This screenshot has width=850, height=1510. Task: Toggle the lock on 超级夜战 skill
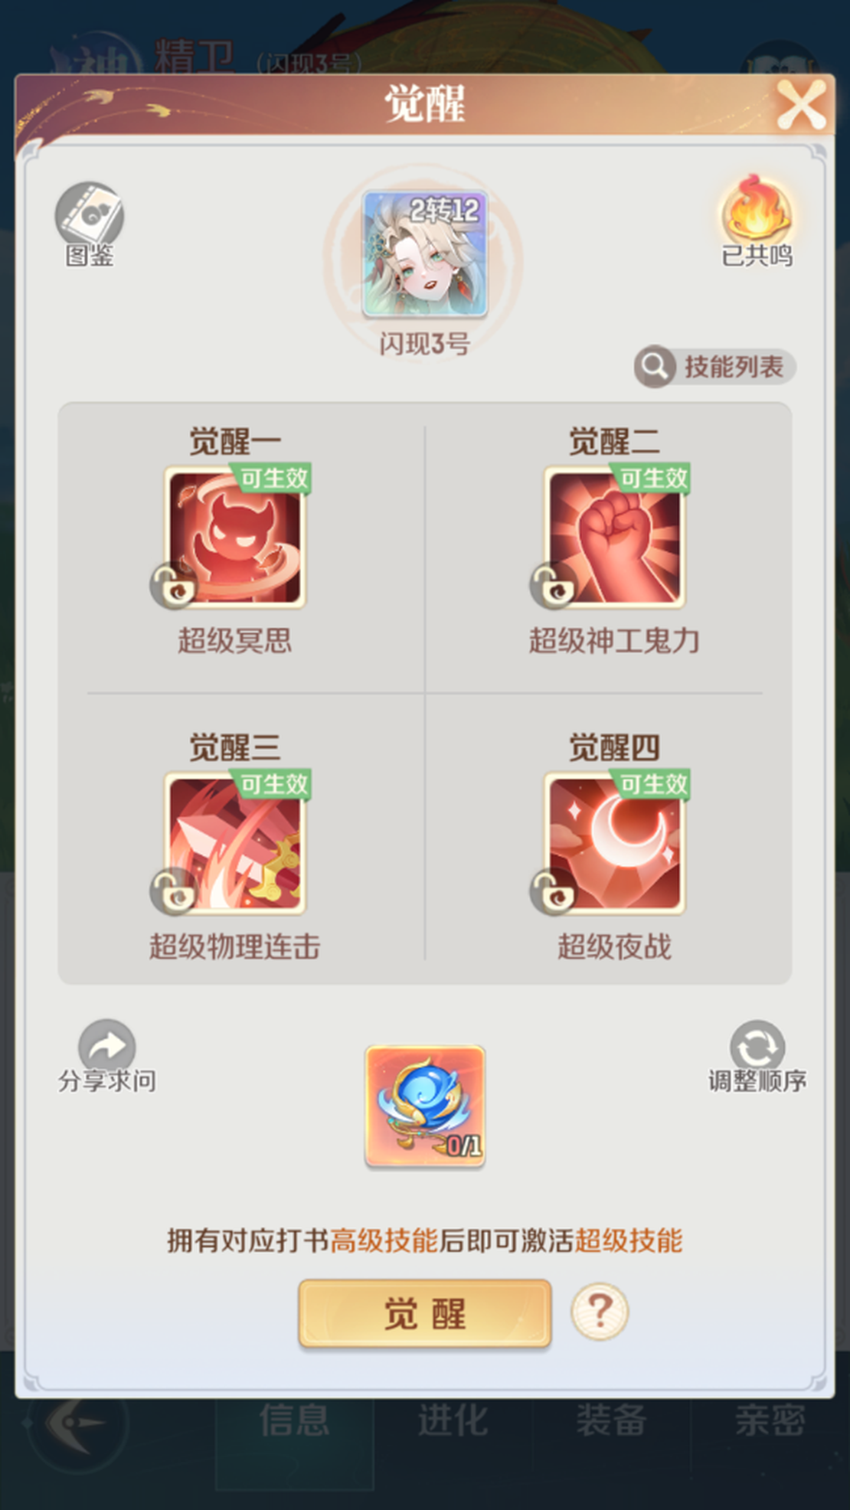pos(553,892)
